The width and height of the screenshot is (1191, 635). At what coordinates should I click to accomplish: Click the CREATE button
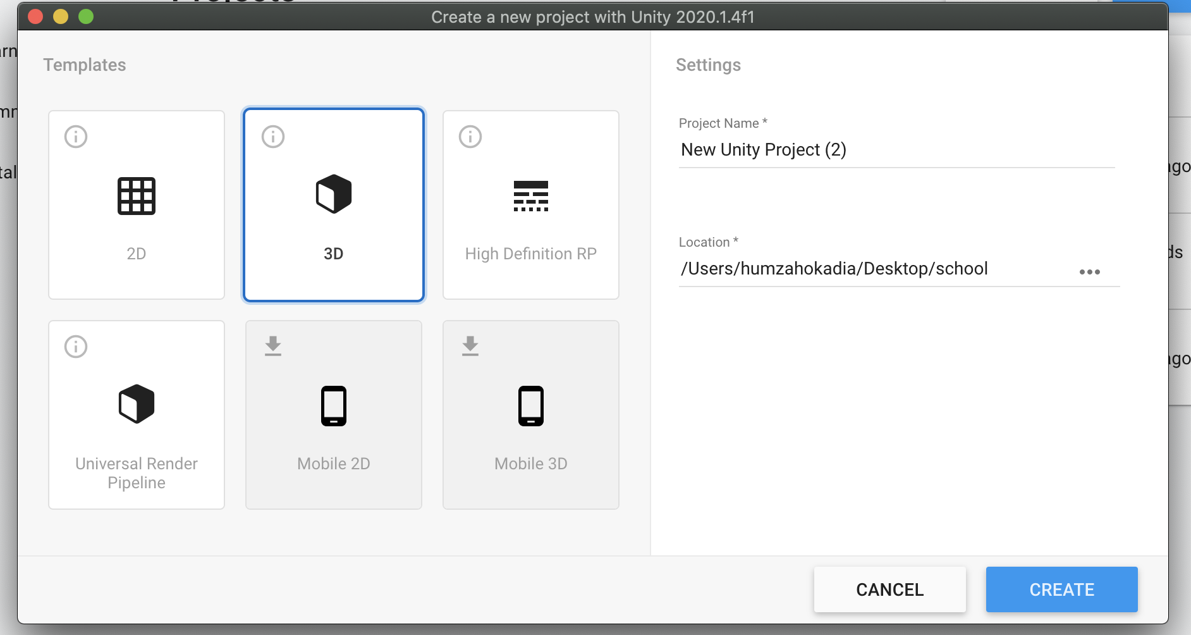click(x=1062, y=589)
